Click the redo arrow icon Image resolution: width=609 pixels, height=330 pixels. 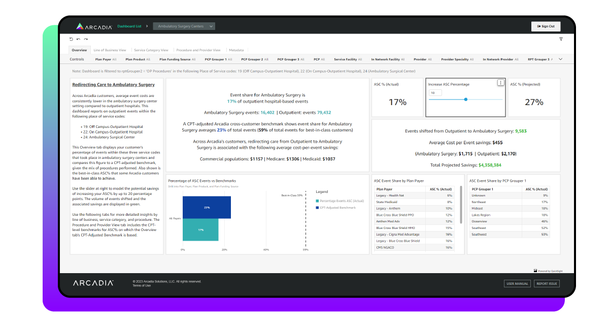point(85,39)
